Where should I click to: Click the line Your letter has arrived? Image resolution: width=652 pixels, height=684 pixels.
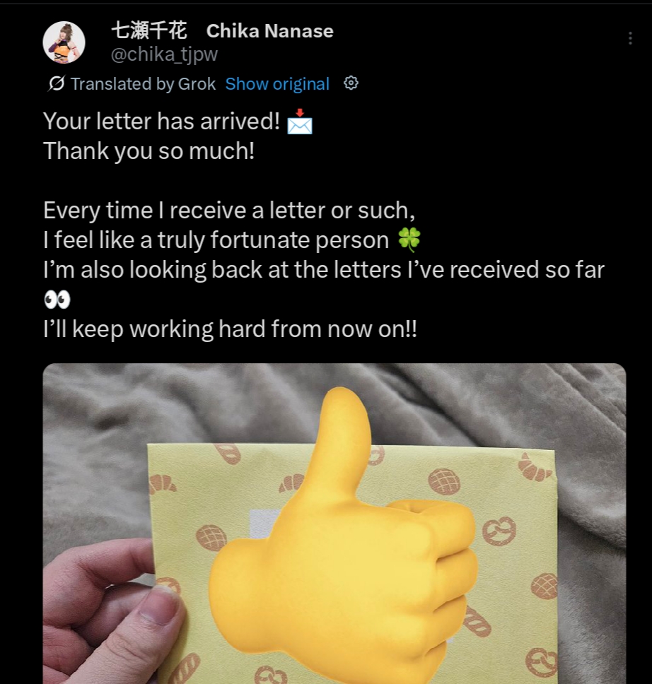click(x=161, y=122)
